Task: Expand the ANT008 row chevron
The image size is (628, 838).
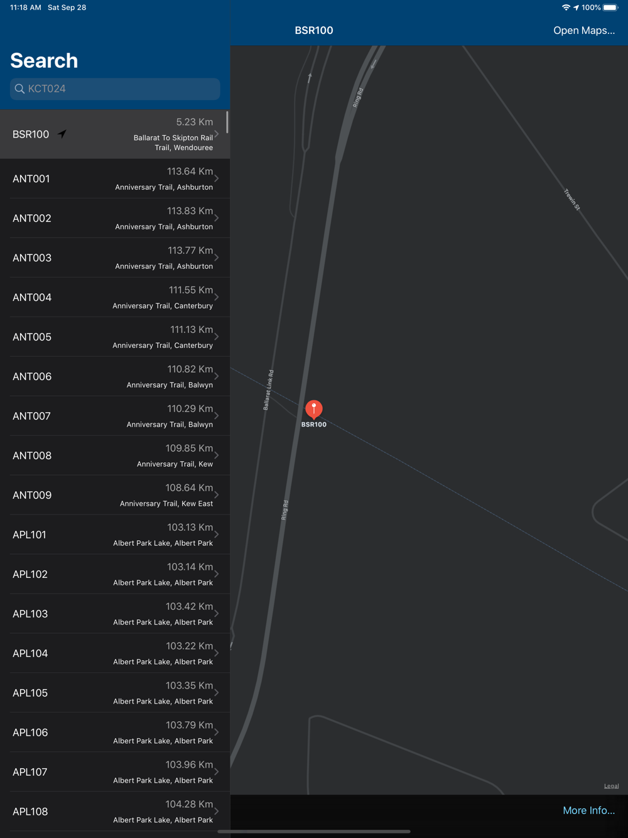Action: point(217,455)
